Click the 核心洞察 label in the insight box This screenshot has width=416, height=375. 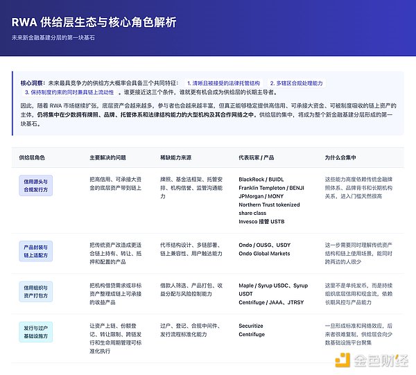[x=32, y=82]
